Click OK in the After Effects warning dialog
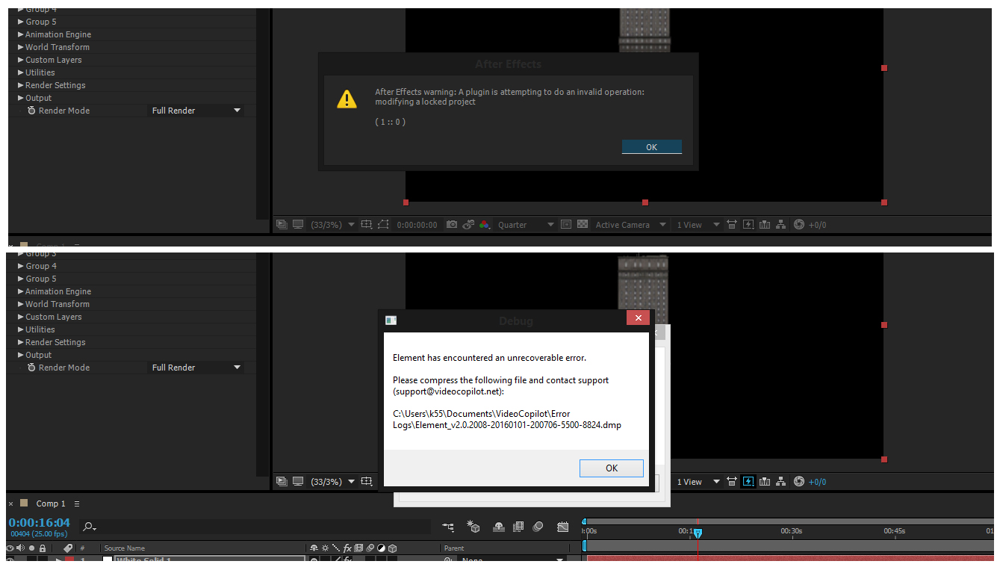 651,147
